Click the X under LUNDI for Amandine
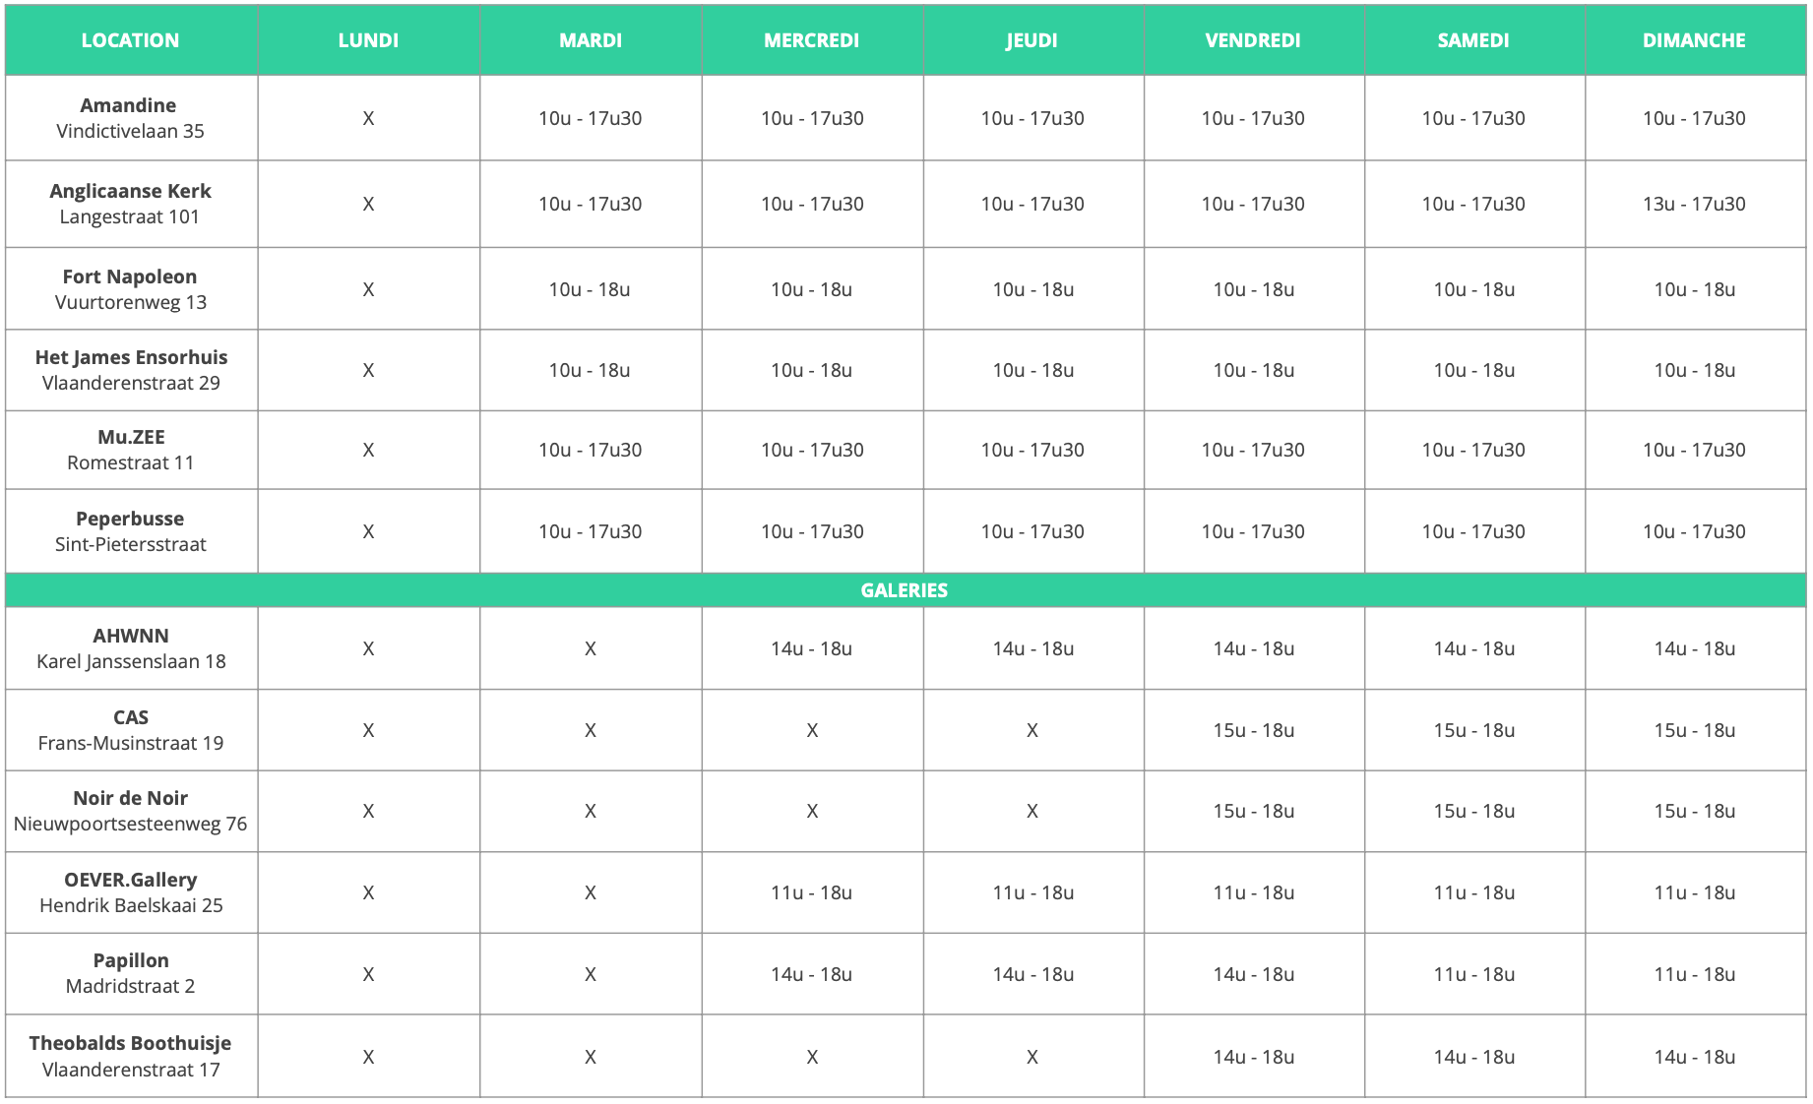This screenshot has height=1104, width=1813. [x=368, y=118]
